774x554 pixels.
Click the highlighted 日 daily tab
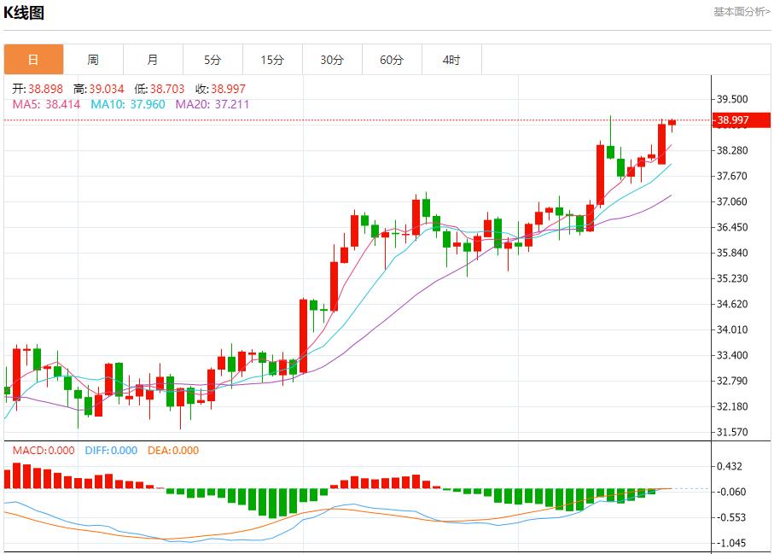point(33,60)
